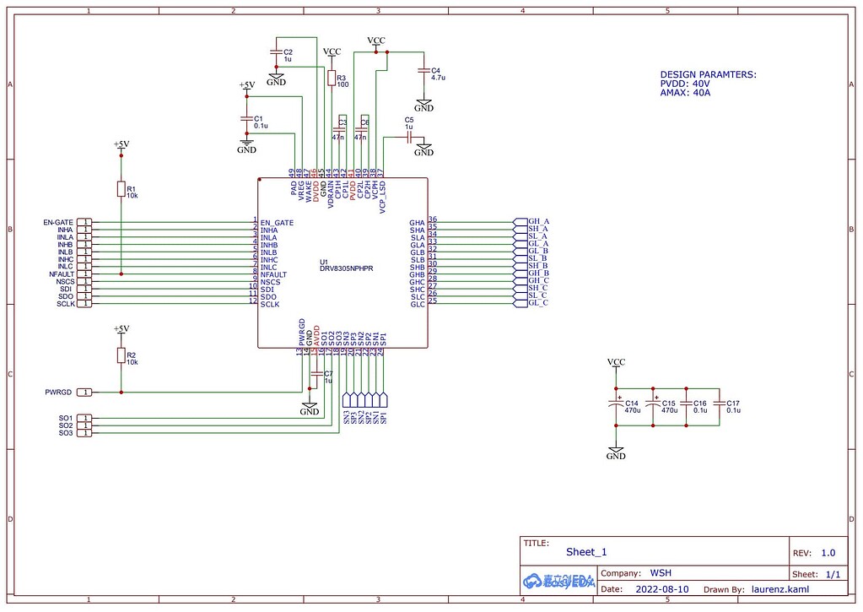Click the date field 2022-08-10

(x=662, y=589)
